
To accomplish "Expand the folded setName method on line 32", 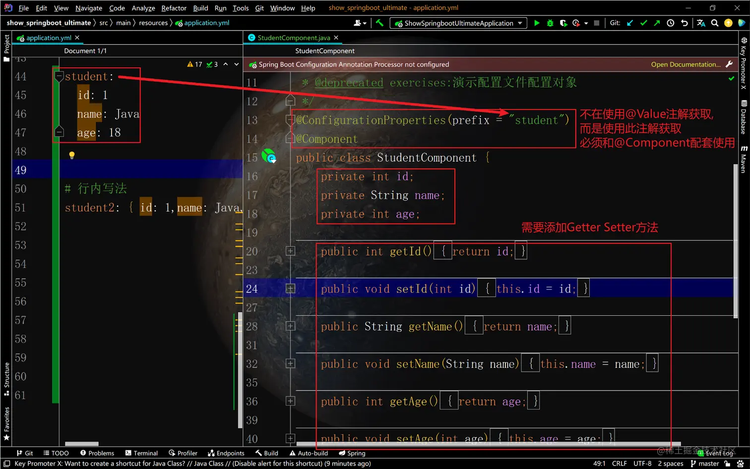I will pyautogui.click(x=291, y=363).
